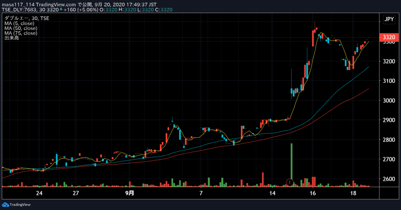Viewport: 401px width, 210px height.
Task: Click the 3200 price axis label
Action: click(x=389, y=62)
